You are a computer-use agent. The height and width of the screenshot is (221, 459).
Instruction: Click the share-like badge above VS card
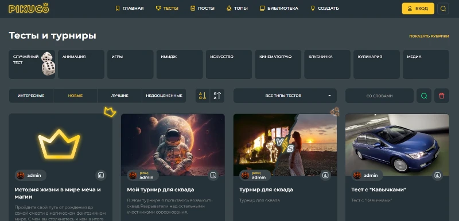(x=335, y=112)
